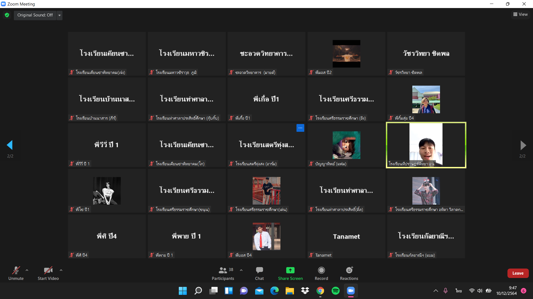This screenshot has width=533, height=299.
Task: Click the green Share Screen icon
Action: click(290, 270)
